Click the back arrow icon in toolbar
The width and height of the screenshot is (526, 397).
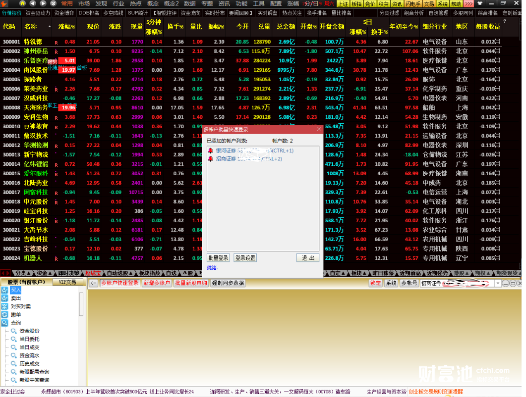33,3
